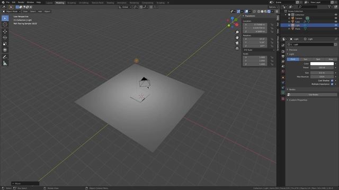
Task: Open the Global orientation dropdown
Action: 125,7
